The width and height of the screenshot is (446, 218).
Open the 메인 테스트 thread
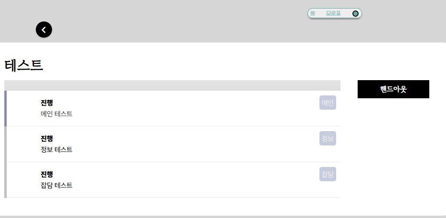(x=56, y=114)
